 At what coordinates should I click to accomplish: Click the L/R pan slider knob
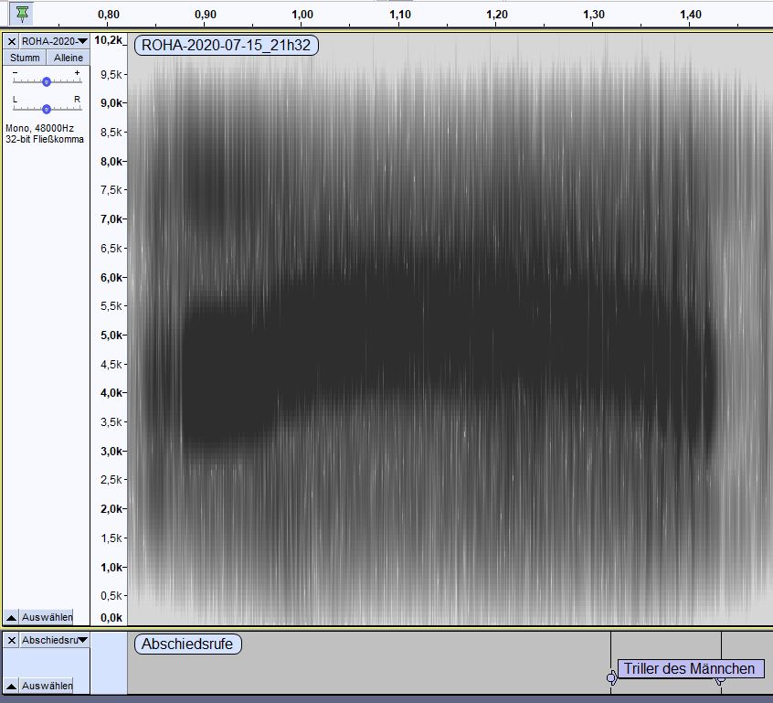pyautogui.click(x=46, y=108)
